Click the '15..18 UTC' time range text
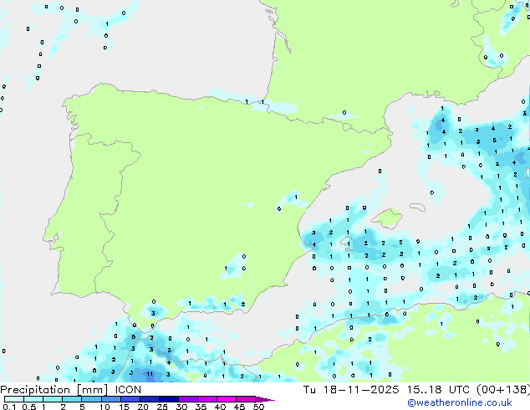Image resolution: width=530 pixels, height=410 pixels. (438, 390)
